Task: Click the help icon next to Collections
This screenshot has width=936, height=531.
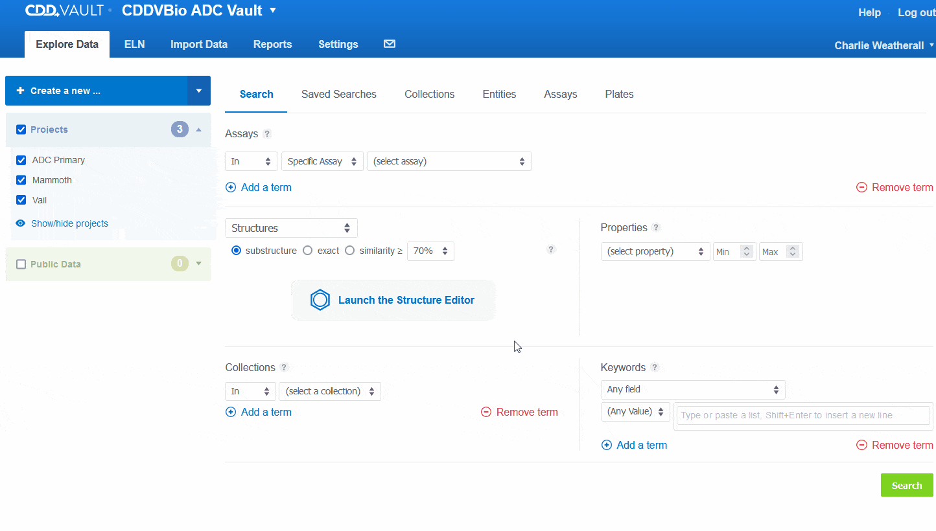Action: (x=284, y=367)
